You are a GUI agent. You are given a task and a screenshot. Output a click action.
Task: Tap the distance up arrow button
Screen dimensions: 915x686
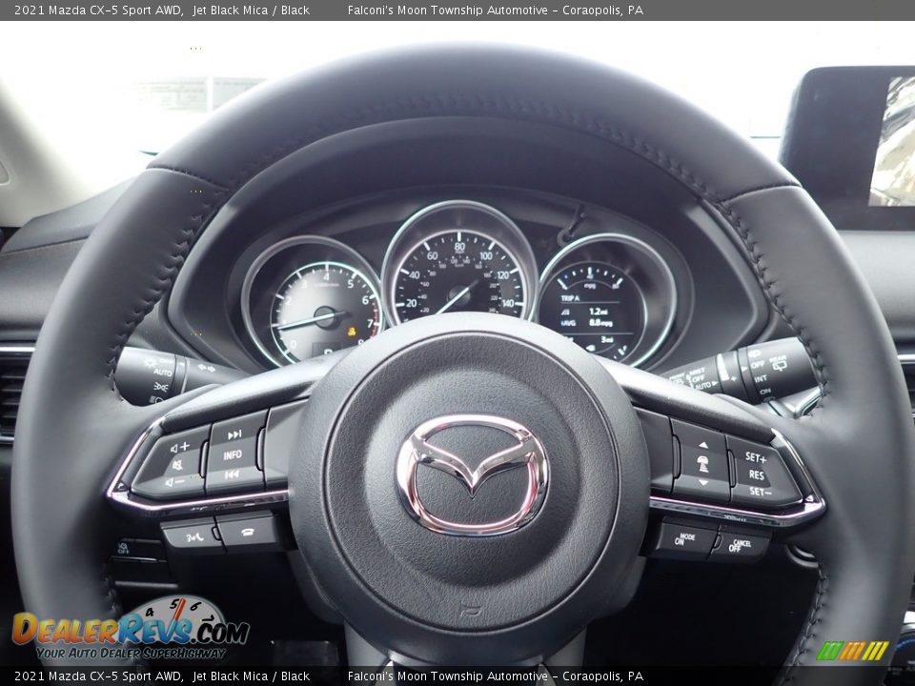coord(703,445)
